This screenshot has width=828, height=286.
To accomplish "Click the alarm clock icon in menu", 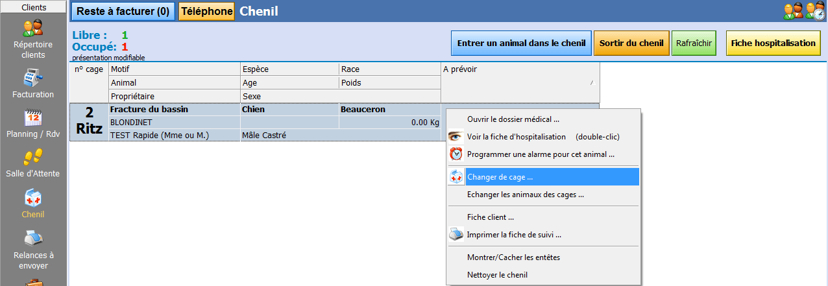I will click(456, 154).
